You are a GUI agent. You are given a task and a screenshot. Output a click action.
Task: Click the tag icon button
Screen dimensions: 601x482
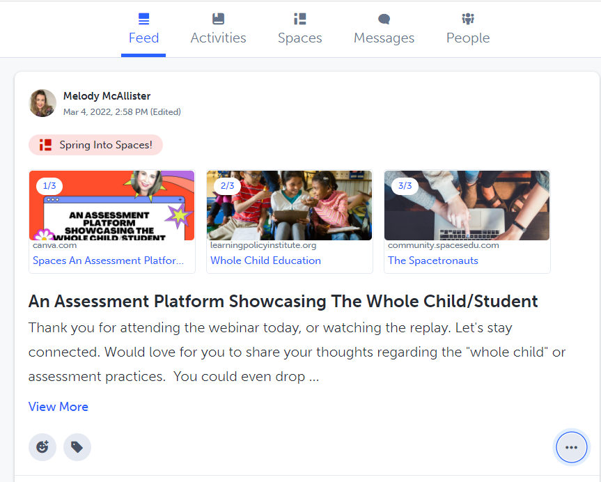(x=77, y=447)
